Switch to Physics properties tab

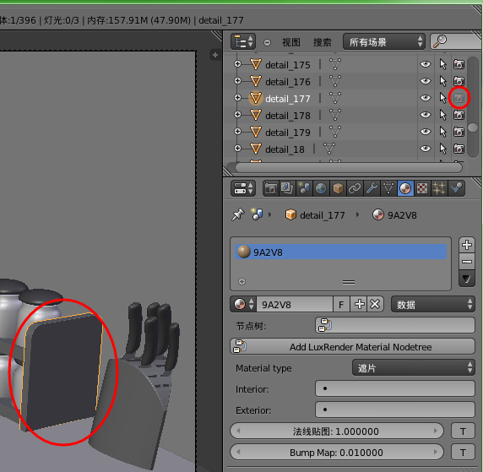[x=456, y=188]
